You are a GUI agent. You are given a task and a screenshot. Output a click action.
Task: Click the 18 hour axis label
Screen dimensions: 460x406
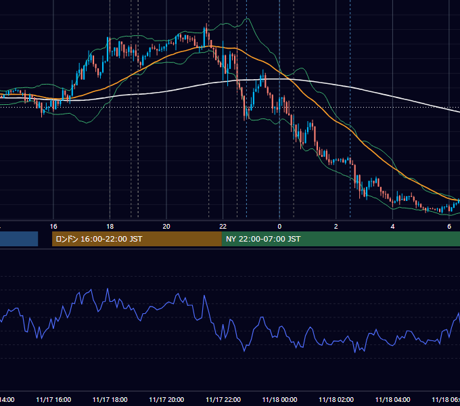(x=110, y=227)
